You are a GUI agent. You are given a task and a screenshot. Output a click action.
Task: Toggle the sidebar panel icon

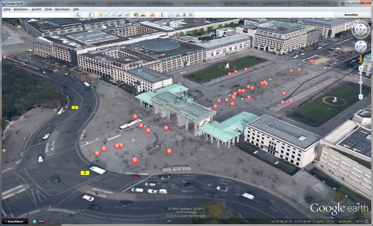[91, 15]
